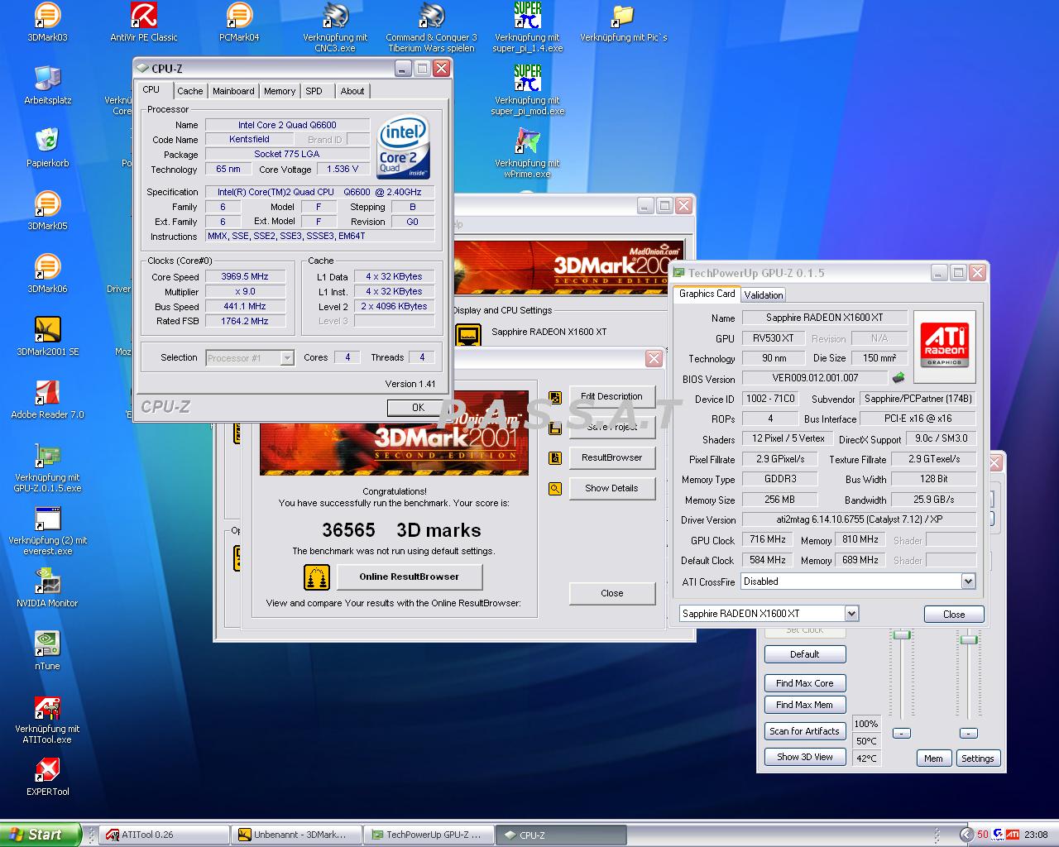
Task: Click the Edit Description button
Action: coord(611,396)
